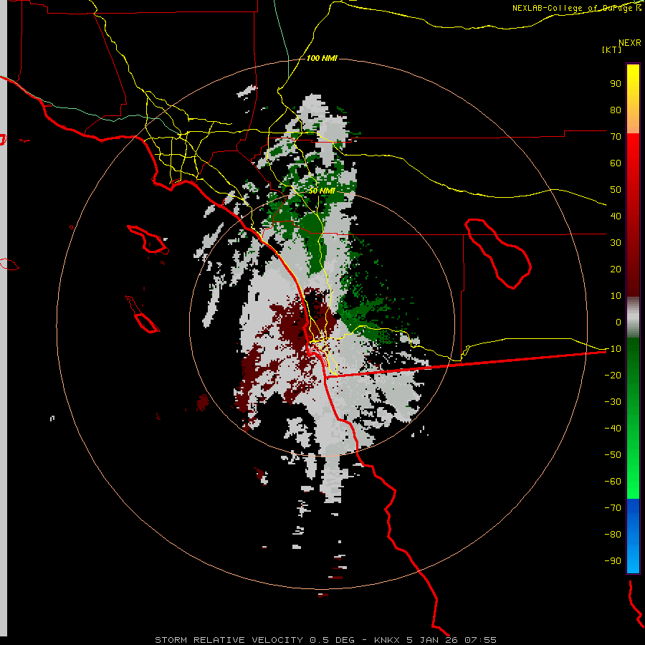
Task: Click the positive 80 scale value
Action: pyautogui.click(x=616, y=110)
